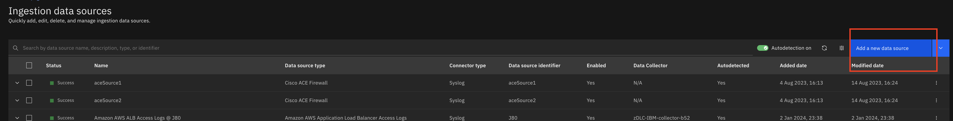Viewport: 953px width, 121px height.
Task: Click the refresh icon in the toolbar
Action: coord(824,48)
